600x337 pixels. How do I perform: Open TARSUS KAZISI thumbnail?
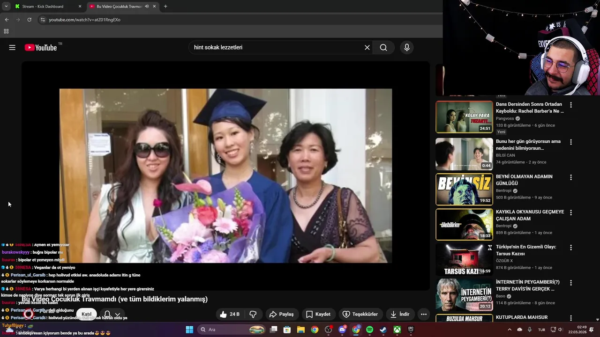[464, 260]
